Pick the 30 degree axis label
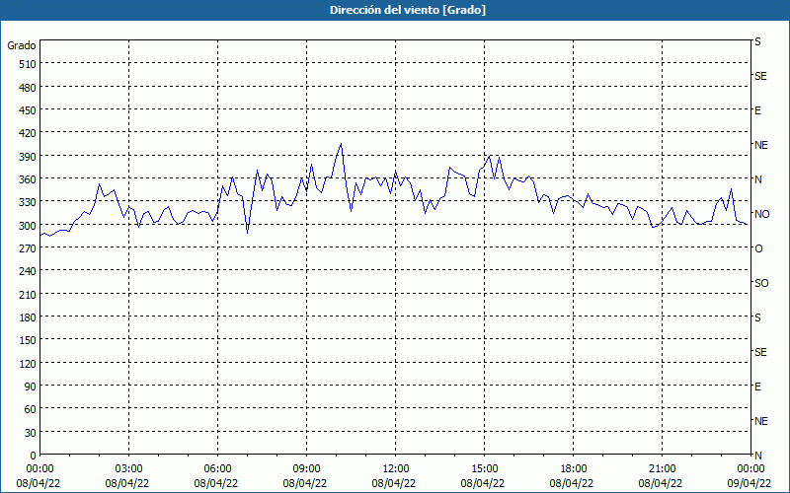 click(31, 433)
